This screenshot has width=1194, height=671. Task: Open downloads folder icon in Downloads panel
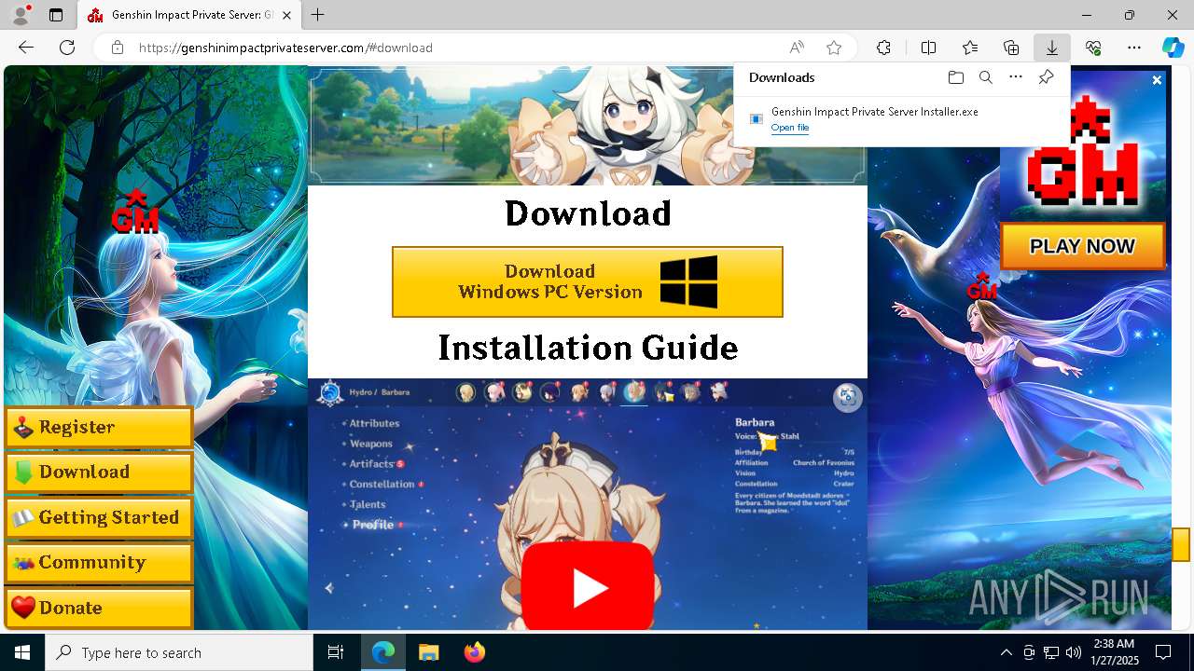tap(955, 77)
